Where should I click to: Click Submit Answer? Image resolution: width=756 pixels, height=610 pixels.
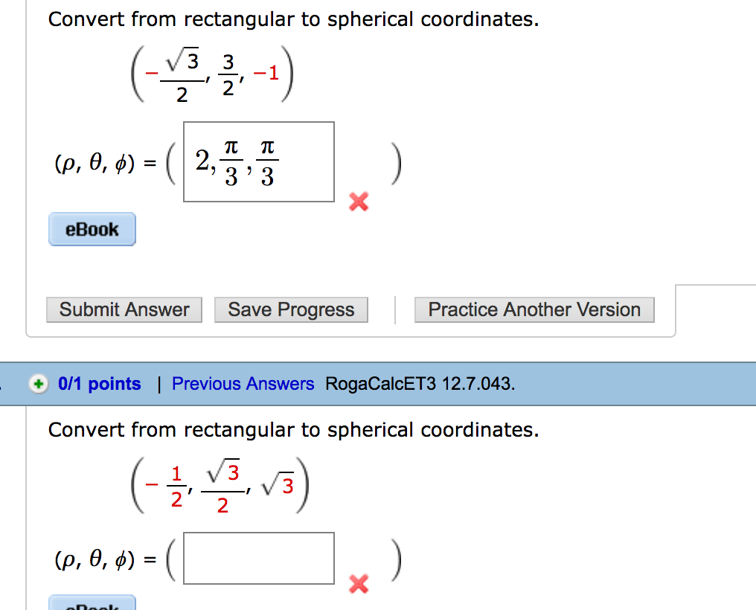pyautogui.click(x=124, y=309)
